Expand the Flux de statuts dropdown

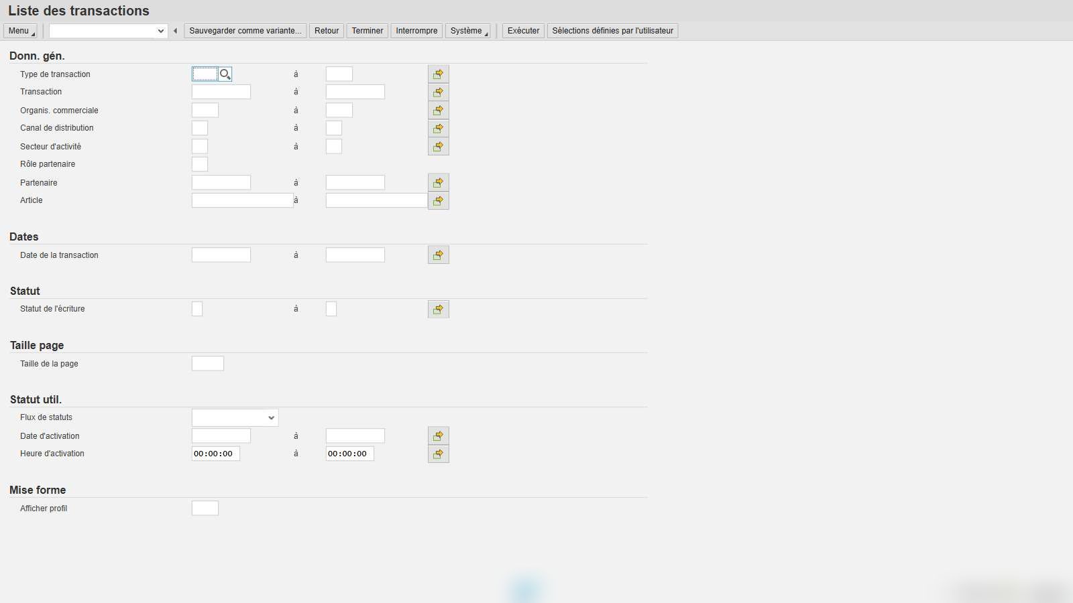271,417
